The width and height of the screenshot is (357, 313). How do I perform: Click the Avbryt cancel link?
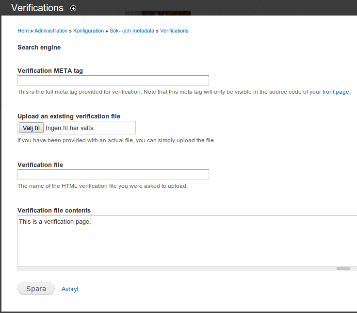(70, 289)
